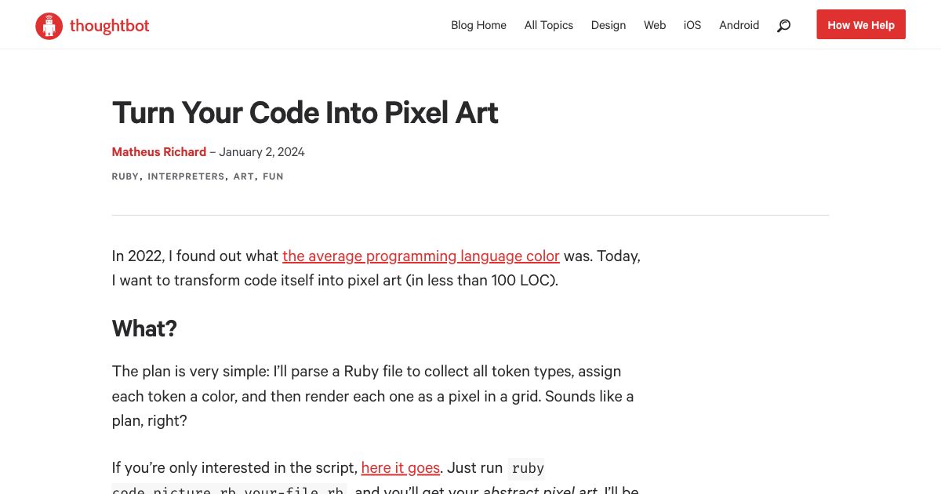
Task: Open the All Topics section
Action: point(548,25)
